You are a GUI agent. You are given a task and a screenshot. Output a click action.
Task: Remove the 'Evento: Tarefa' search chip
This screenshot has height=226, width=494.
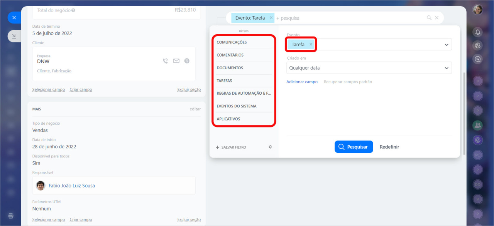pyautogui.click(x=271, y=18)
